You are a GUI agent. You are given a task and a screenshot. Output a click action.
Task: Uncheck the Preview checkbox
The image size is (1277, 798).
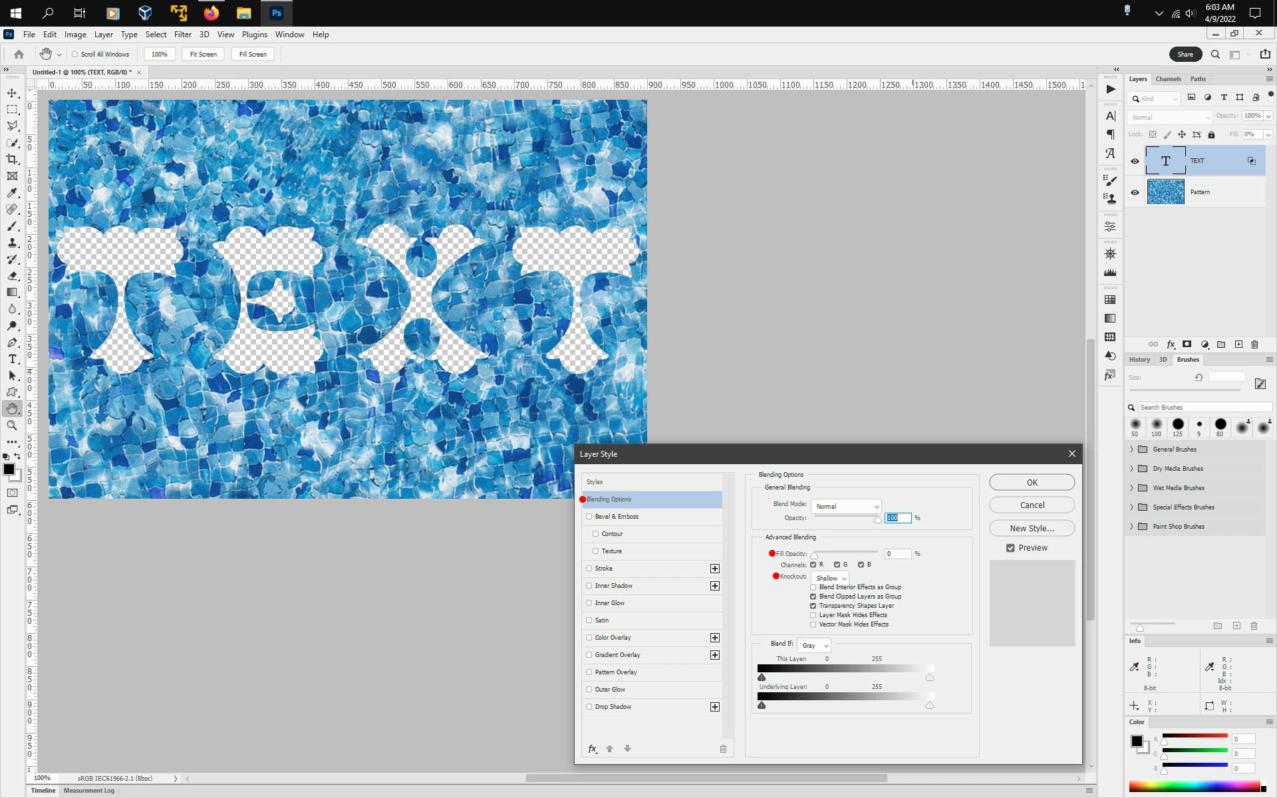(1010, 548)
